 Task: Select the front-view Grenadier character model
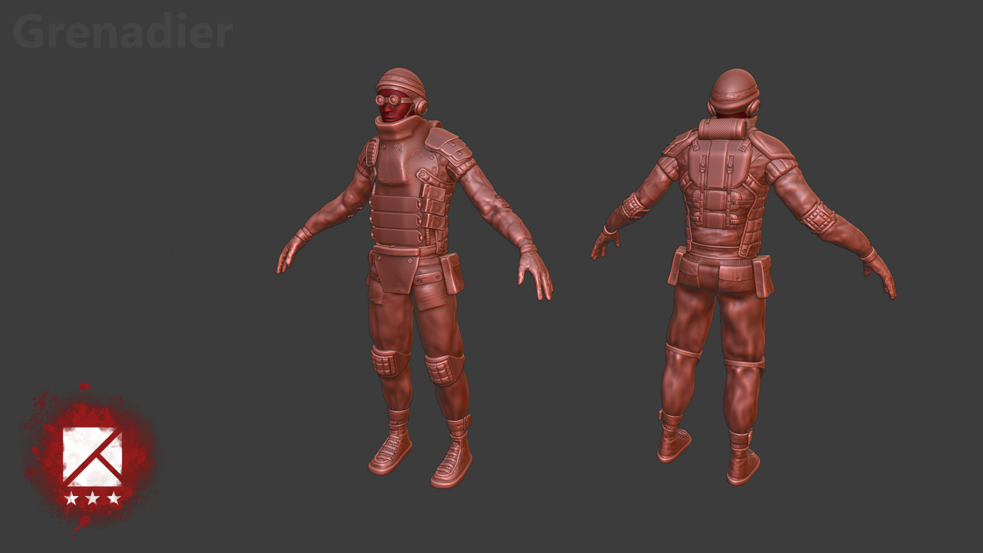tap(415, 278)
